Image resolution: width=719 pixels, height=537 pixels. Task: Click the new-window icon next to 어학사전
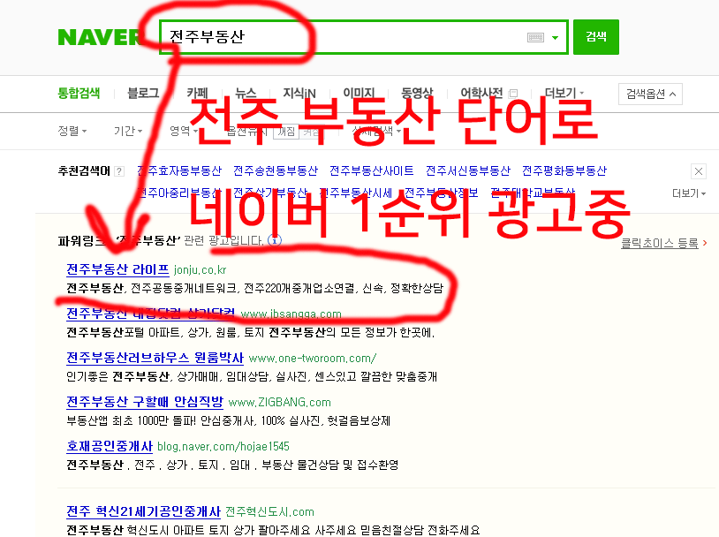tap(514, 94)
